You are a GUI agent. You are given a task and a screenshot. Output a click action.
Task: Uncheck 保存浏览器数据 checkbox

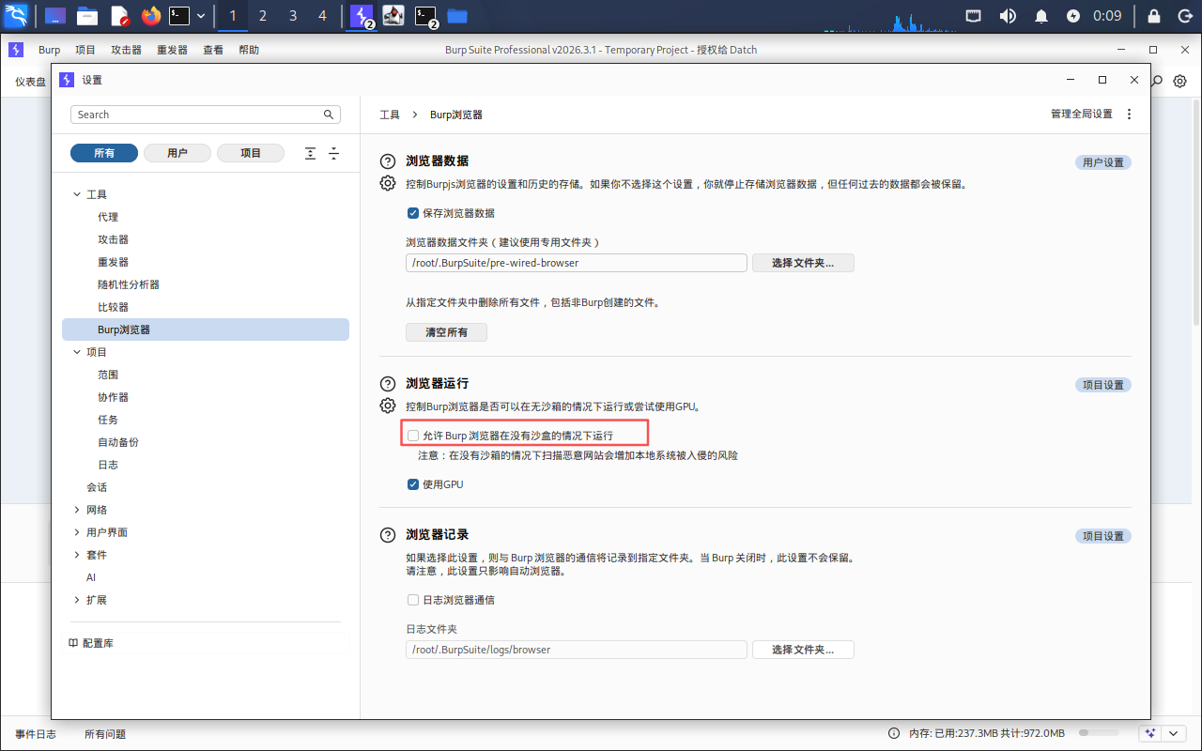413,213
